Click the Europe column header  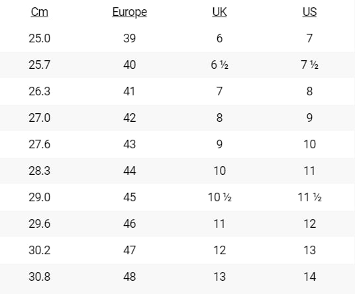(x=130, y=12)
